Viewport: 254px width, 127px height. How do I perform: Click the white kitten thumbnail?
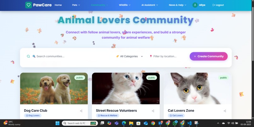(126, 88)
